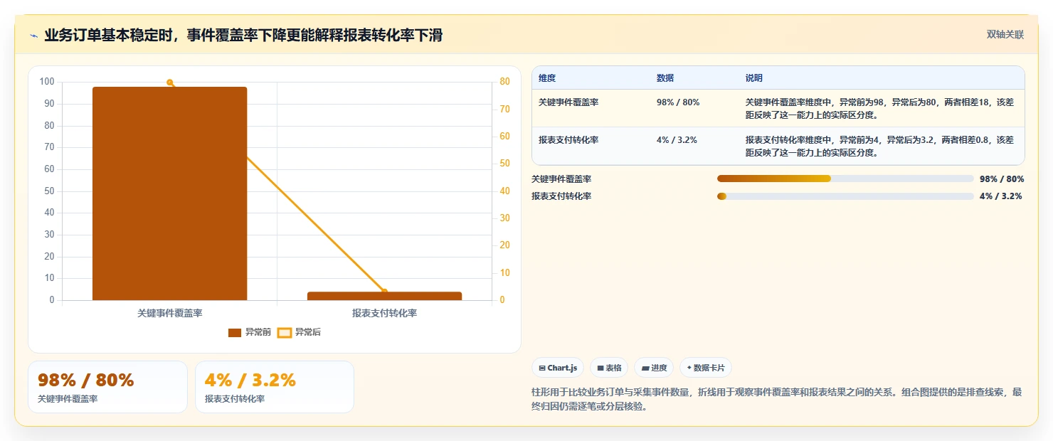Viewport: 1053px width, 441px height.
Task: Click the 关键事件覆盖率 label beside progress bar
Action: (x=561, y=179)
